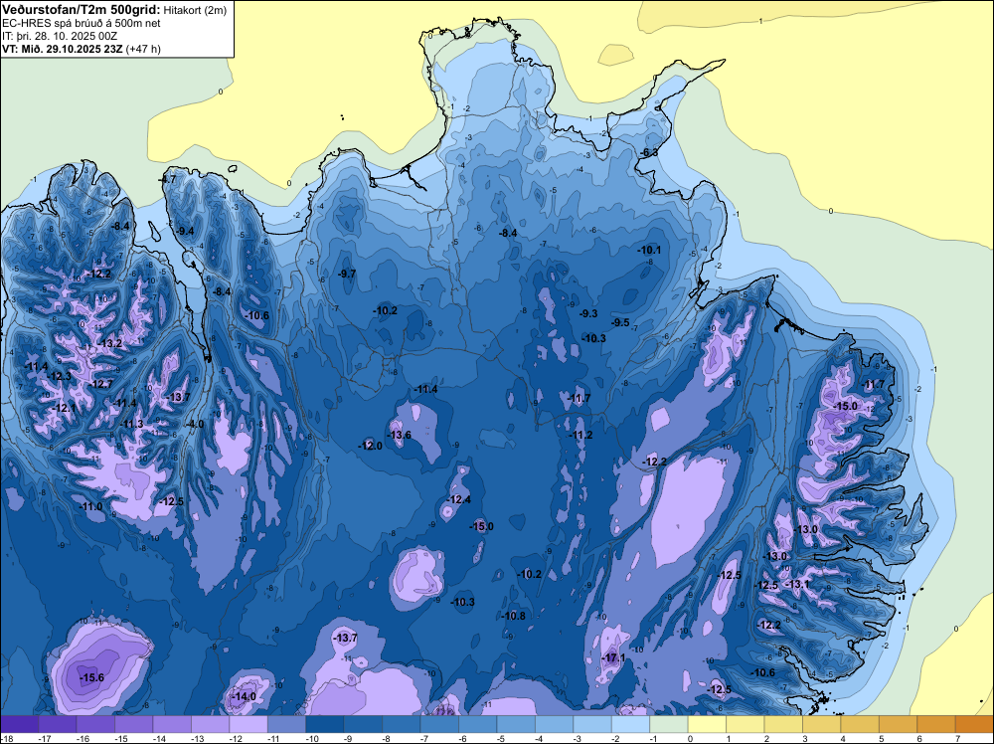Click the '(+47 h)' forecast offset
Viewport: 994px width, 744px height.
(x=143, y=49)
